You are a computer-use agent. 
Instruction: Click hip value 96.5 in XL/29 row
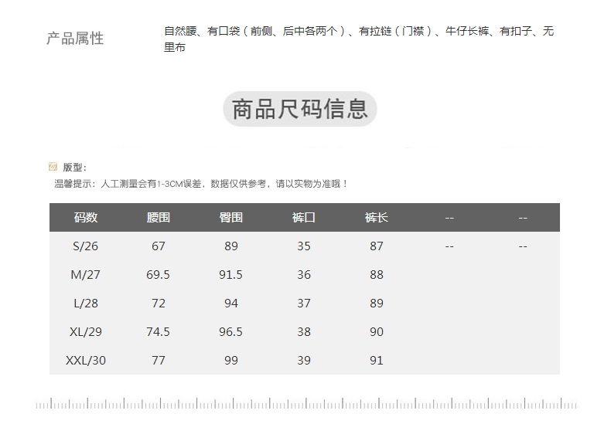230,332
